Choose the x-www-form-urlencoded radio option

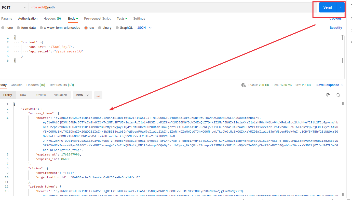coord(41,28)
